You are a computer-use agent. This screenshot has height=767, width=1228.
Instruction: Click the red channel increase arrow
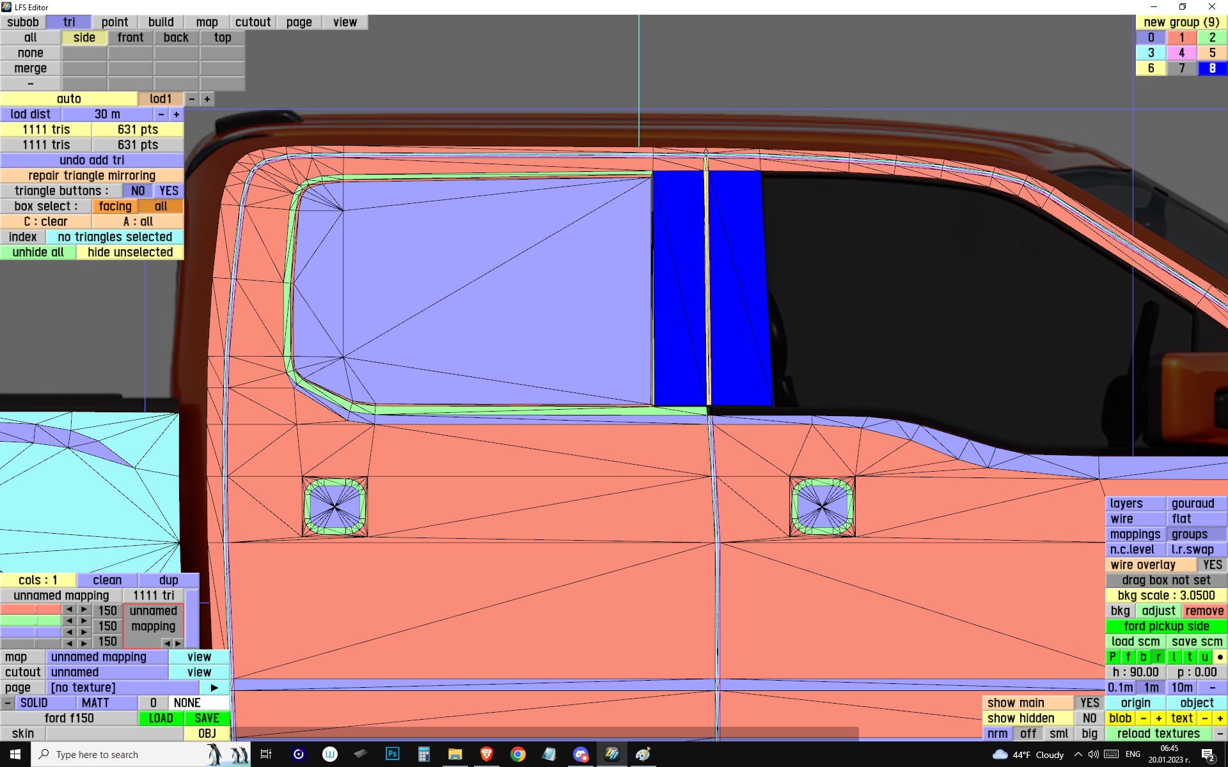coord(84,610)
